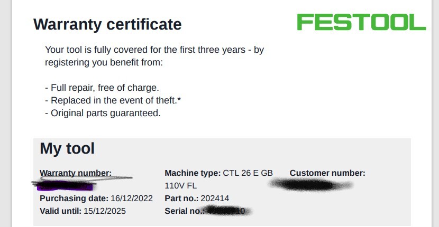Click the Warranty certificate heading
Image resolution: width=439 pixels, height=227 pixels.
coord(107,24)
